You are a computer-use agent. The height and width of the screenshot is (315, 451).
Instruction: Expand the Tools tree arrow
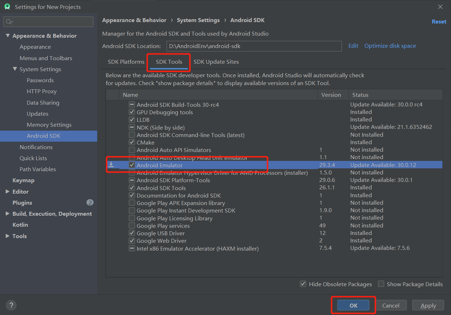point(8,236)
